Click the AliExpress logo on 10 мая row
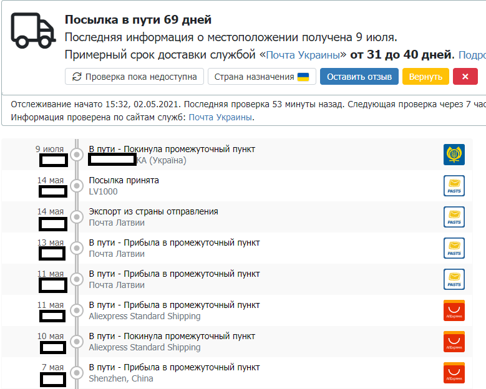This screenshot has width=486, height=389. (x=454, y=342)
